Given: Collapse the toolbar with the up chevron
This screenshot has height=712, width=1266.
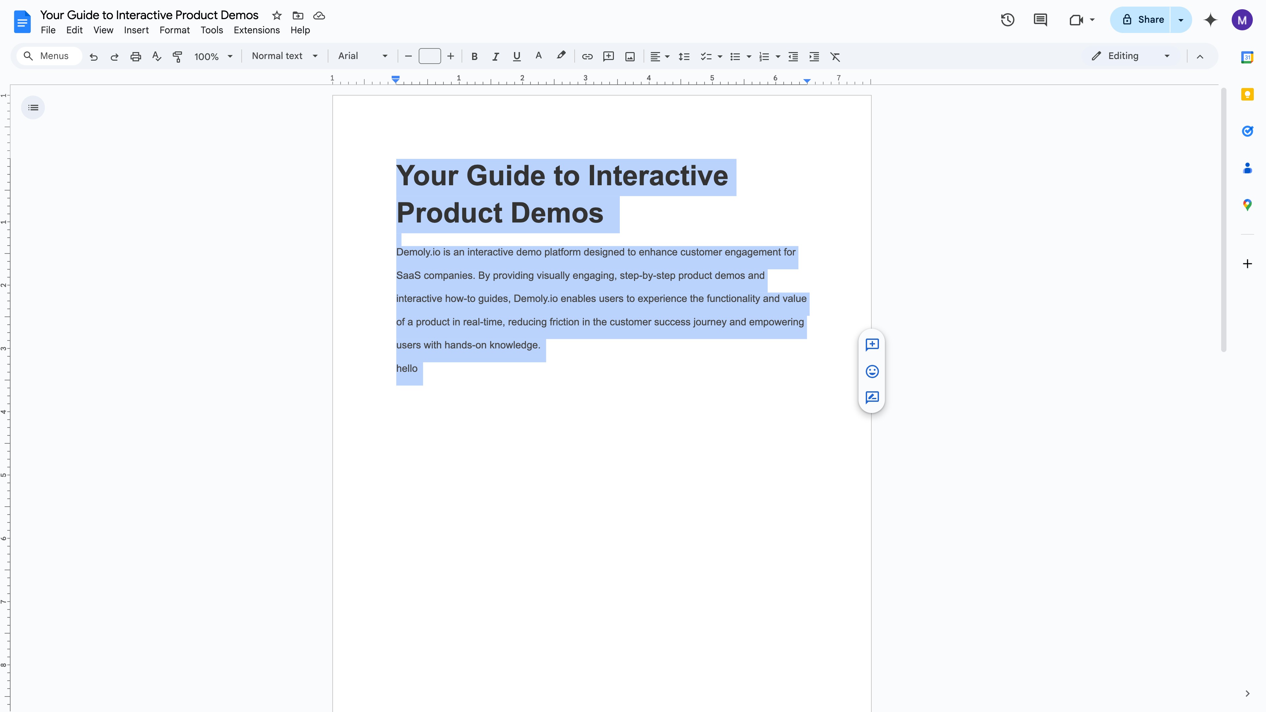Looking at the screenshot, I should pyautogui.click(x=1200, y=57).
